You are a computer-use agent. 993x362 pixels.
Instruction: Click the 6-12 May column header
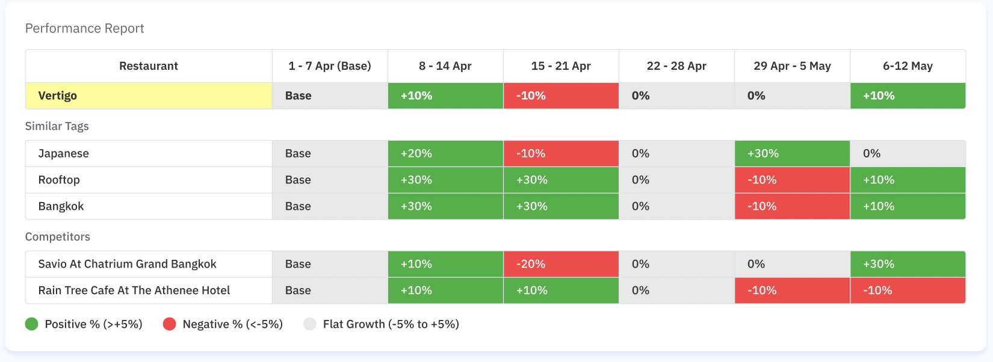(x=908, y=66)
